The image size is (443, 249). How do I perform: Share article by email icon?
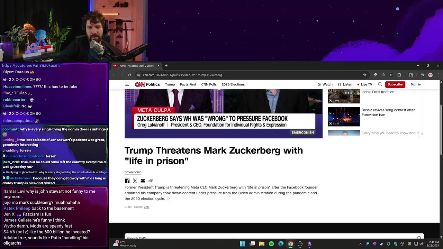pos(143,181)
